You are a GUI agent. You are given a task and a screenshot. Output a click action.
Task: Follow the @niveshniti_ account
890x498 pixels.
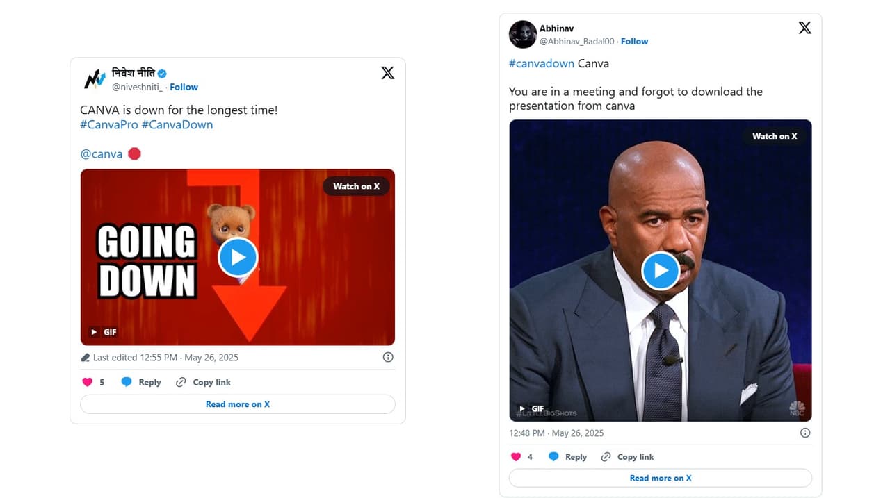tap(184, 87)
